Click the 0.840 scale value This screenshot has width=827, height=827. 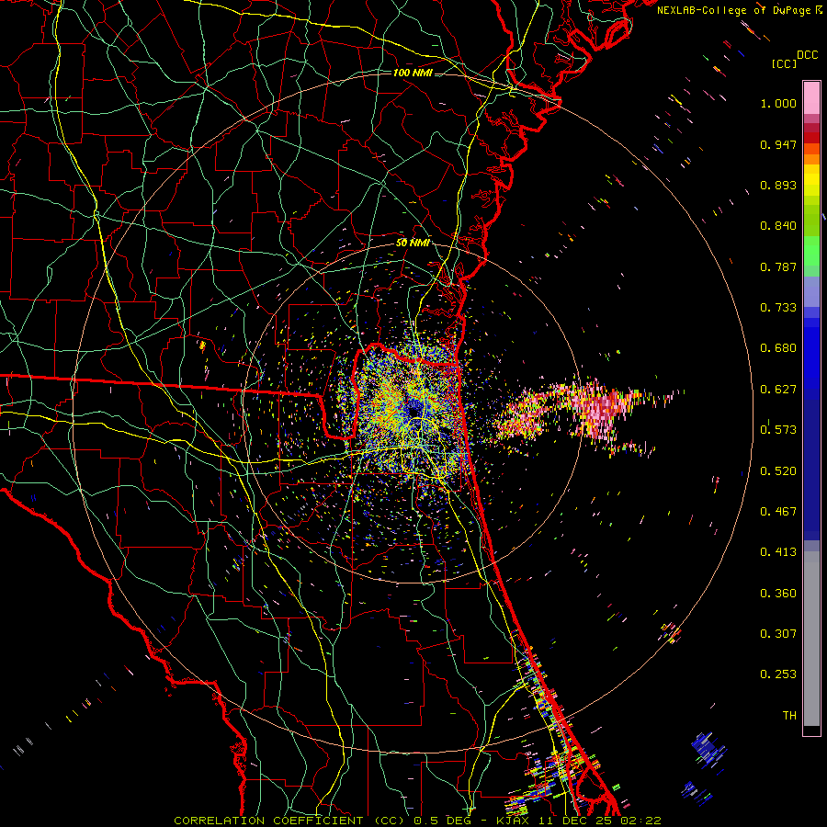[778, 226]
